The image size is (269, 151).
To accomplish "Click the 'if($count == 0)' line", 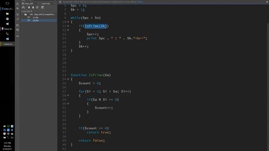I will click(x=94, y=128).
